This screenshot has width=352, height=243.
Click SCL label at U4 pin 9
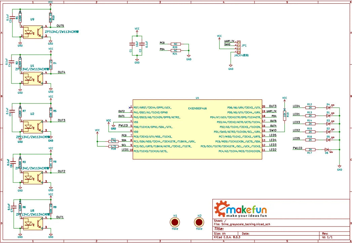pos(124,145)
